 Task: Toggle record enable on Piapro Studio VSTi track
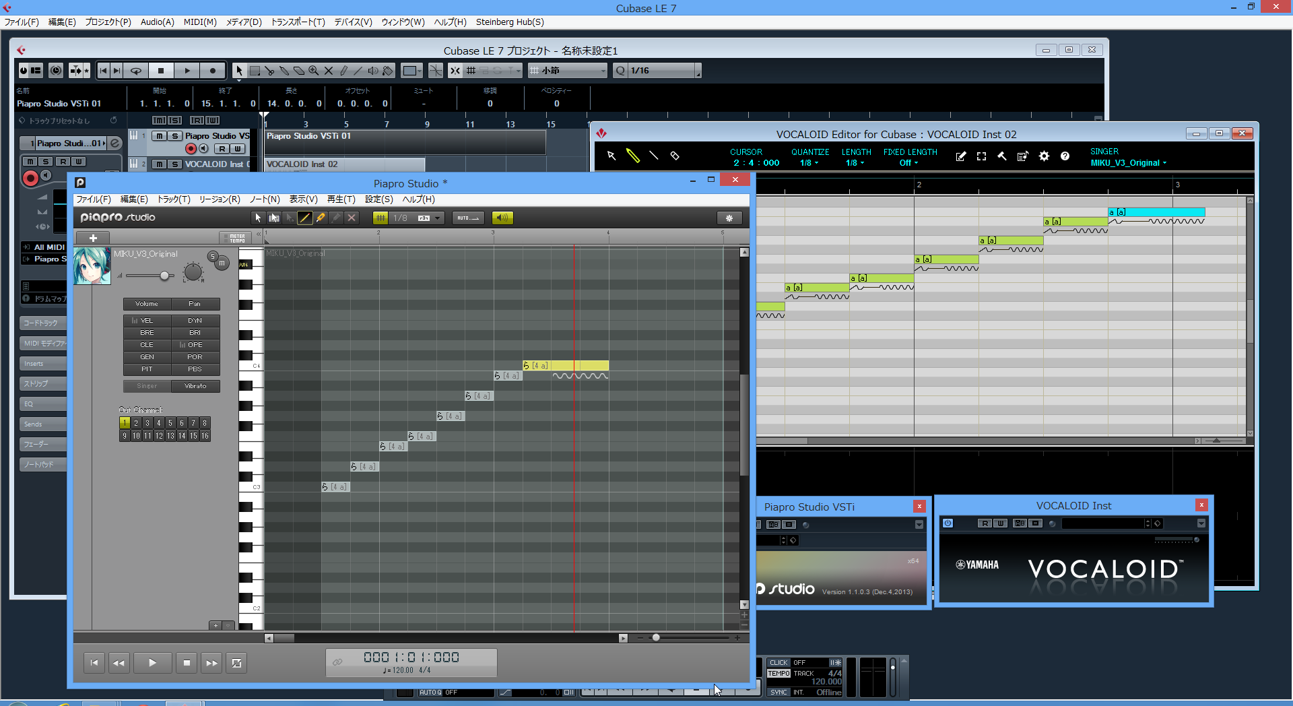(x=191, y=149)
